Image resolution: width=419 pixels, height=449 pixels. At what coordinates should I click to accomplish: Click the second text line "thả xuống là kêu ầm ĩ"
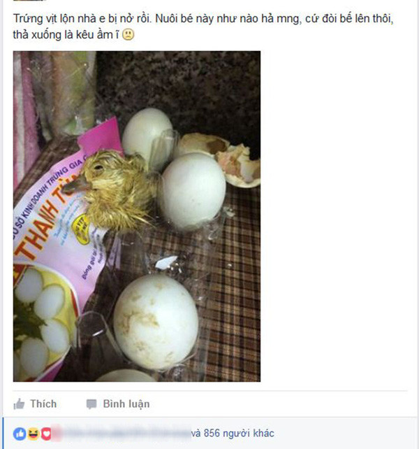(x=66, y=35)
